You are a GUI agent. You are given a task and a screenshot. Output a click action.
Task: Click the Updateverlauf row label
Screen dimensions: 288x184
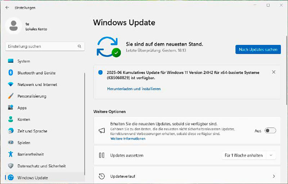point(122,176)
